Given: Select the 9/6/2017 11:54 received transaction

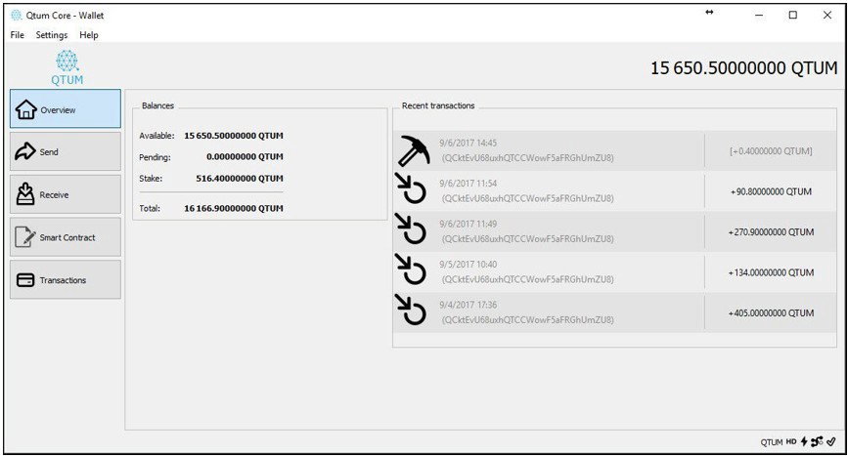Looking at the screenshot, I should (x=615, y=191).
